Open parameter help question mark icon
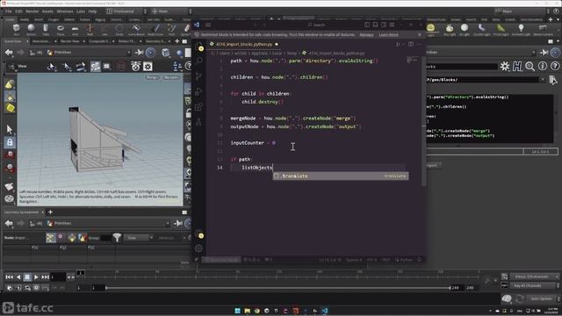This screenshot has height=316, width=562. 555,67
